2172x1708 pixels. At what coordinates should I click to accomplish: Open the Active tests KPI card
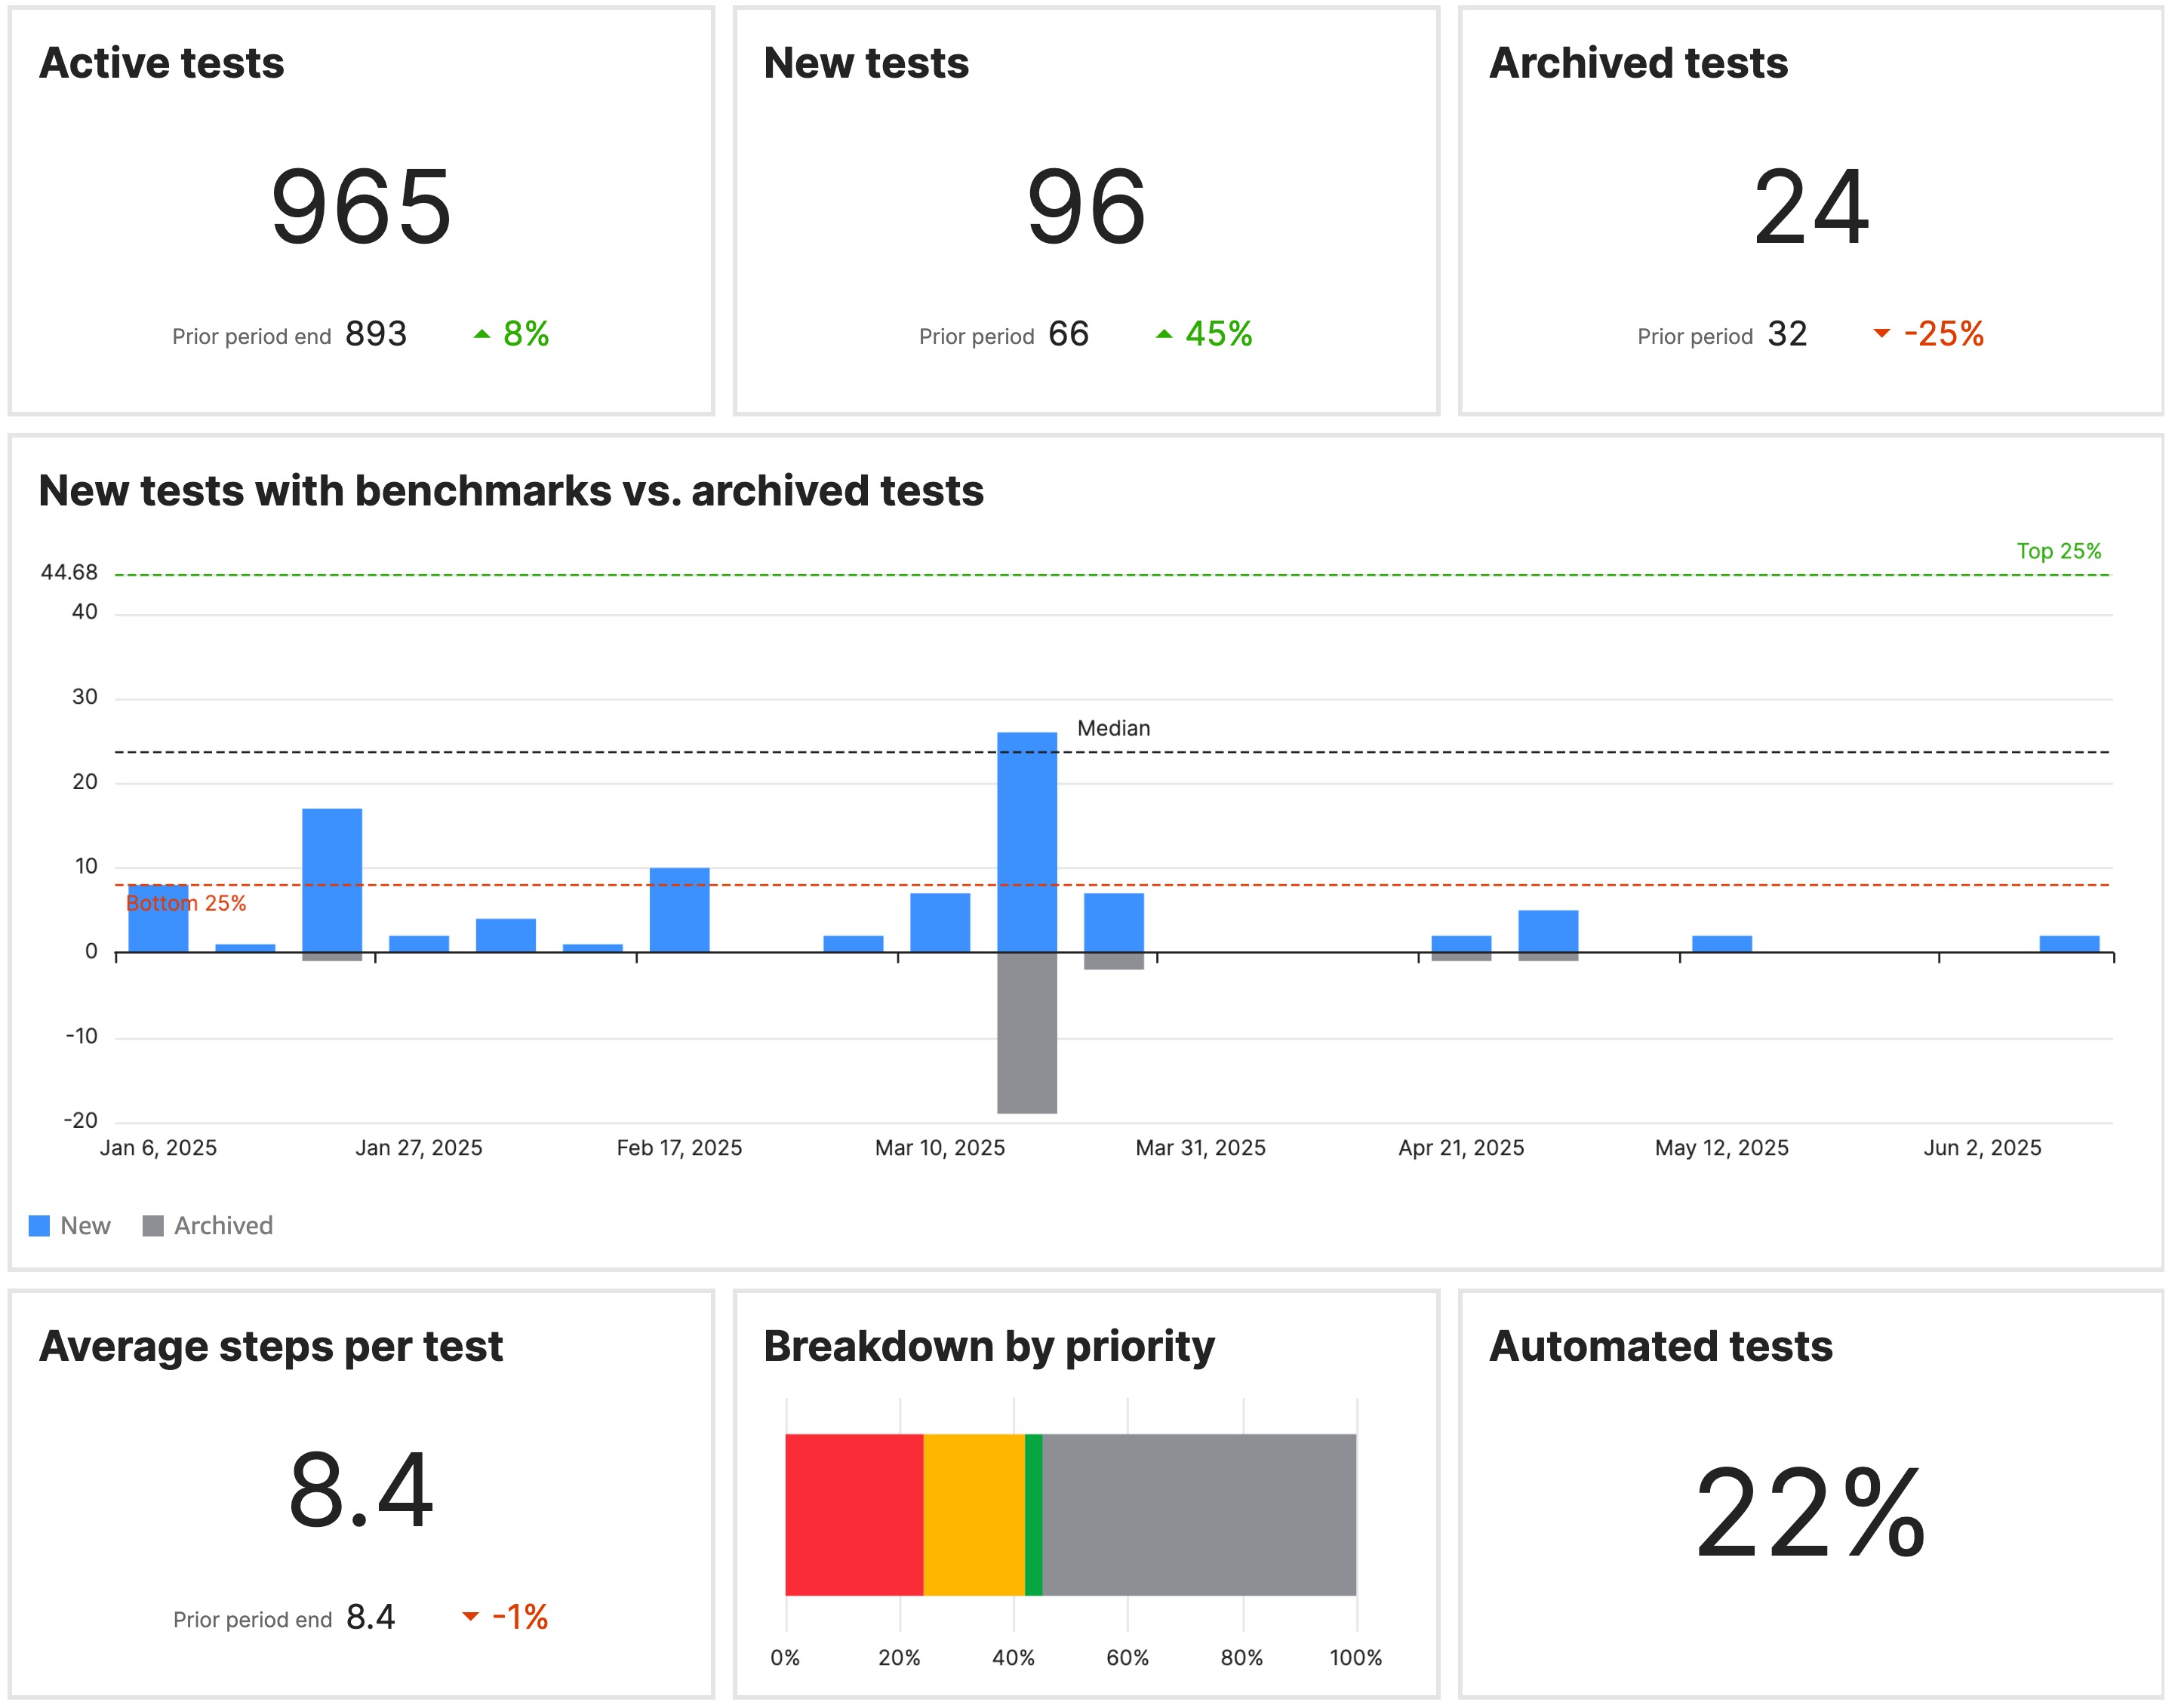(360, 210)
